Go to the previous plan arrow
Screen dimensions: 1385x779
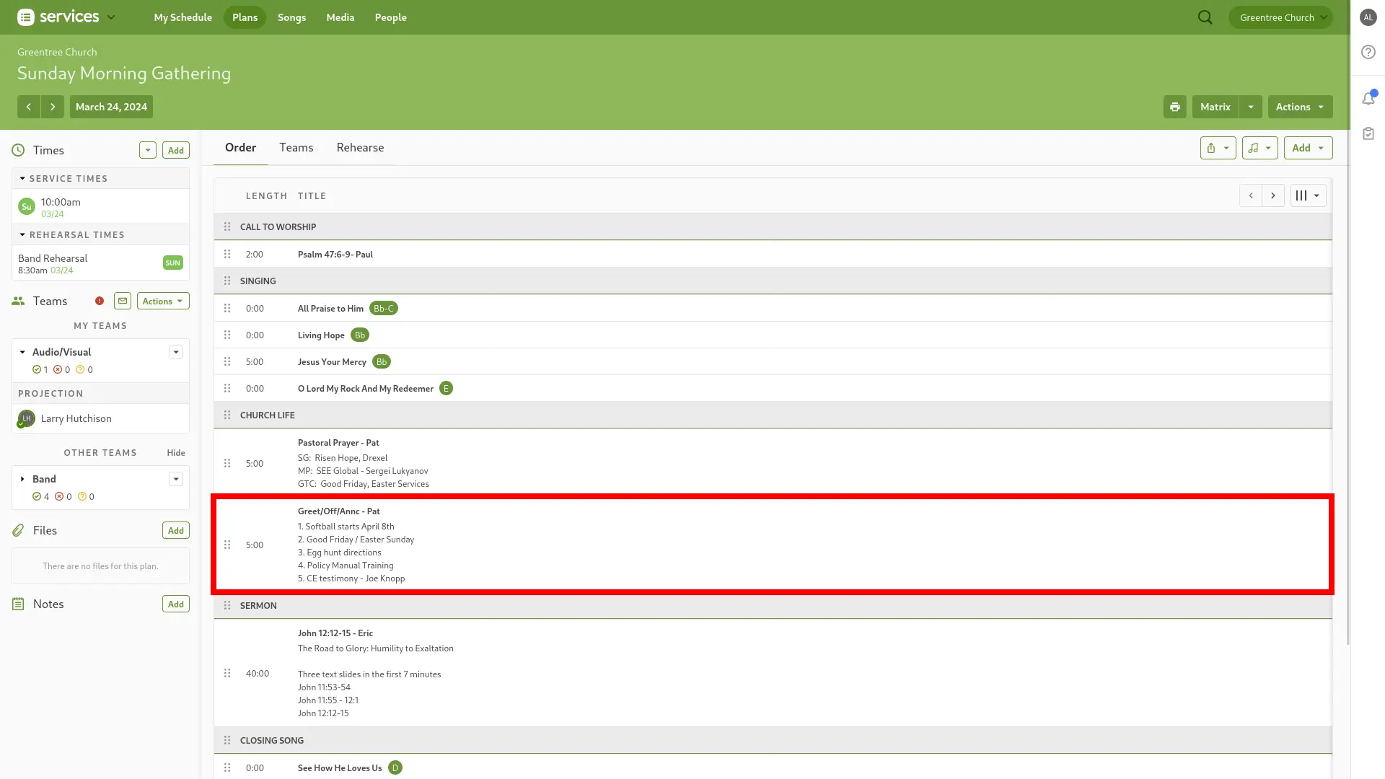pos(29,107)
